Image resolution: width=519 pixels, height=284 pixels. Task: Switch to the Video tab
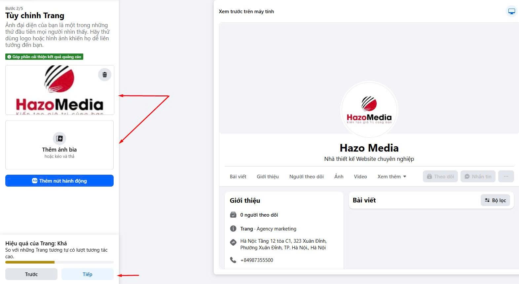(360, 177)
